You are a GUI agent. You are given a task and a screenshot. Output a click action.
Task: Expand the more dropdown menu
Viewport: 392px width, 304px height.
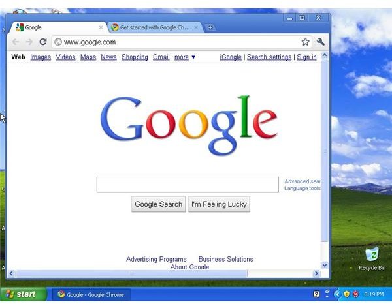184,57
